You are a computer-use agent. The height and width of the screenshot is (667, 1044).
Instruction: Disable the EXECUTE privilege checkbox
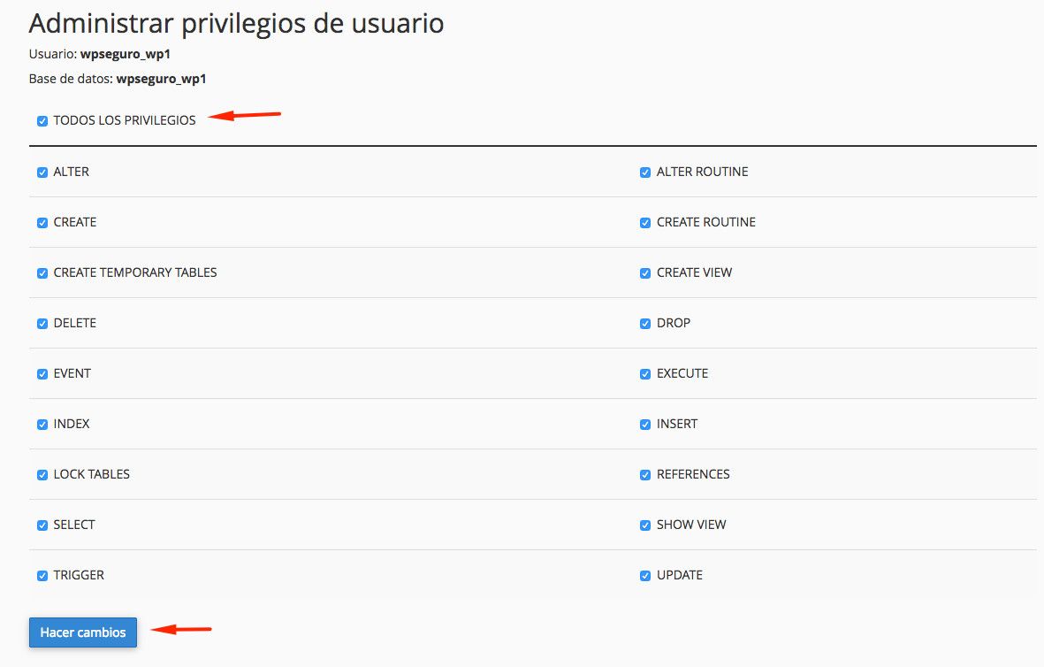tap(645, 374)
